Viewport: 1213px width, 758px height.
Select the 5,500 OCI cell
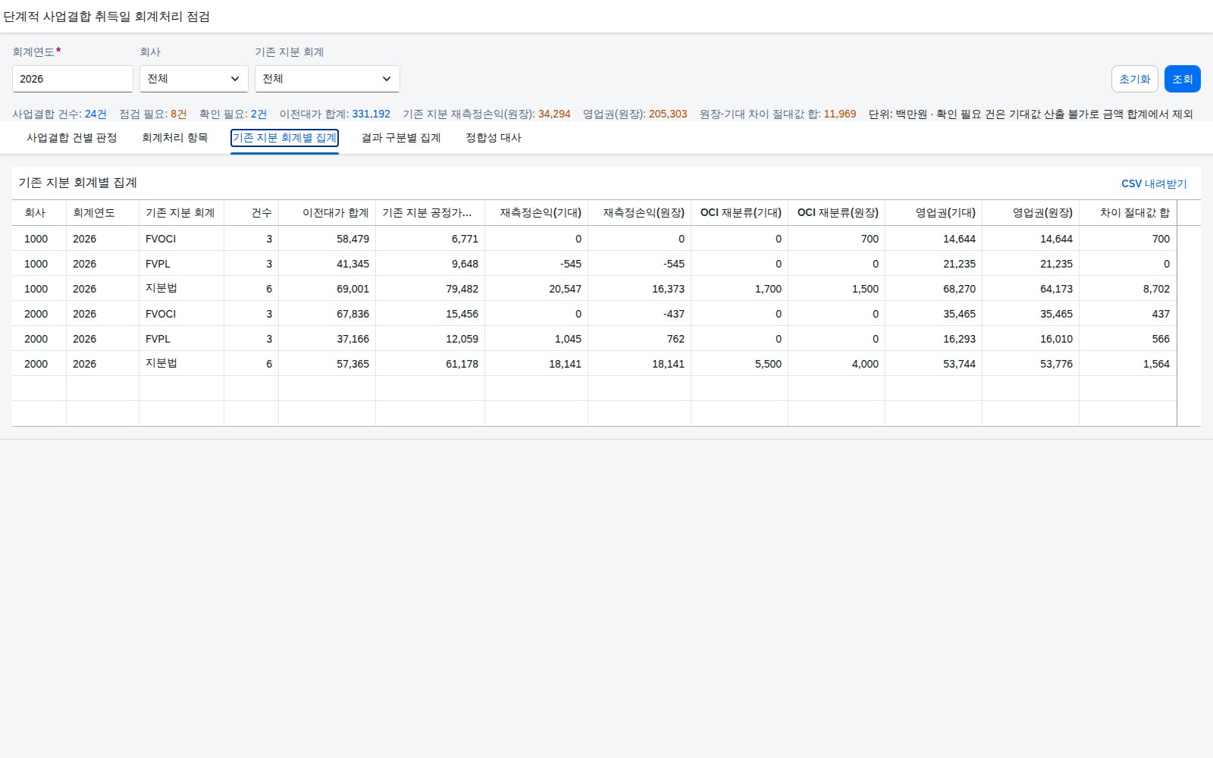click(740, 364)
